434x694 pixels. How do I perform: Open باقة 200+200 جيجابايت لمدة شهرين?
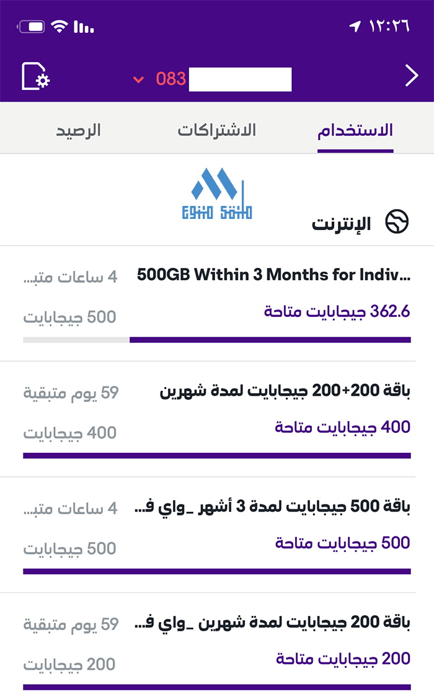(217, 419)
